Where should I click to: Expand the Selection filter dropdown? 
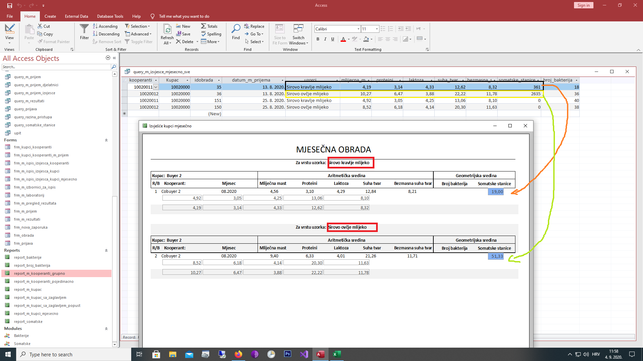click(138, 26)
